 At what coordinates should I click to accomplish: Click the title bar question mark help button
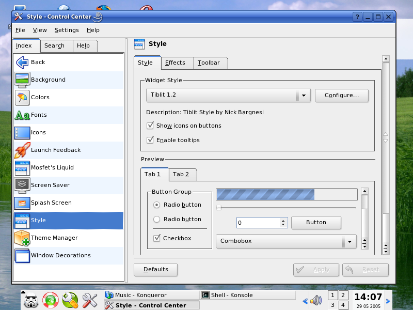(357, 17)
